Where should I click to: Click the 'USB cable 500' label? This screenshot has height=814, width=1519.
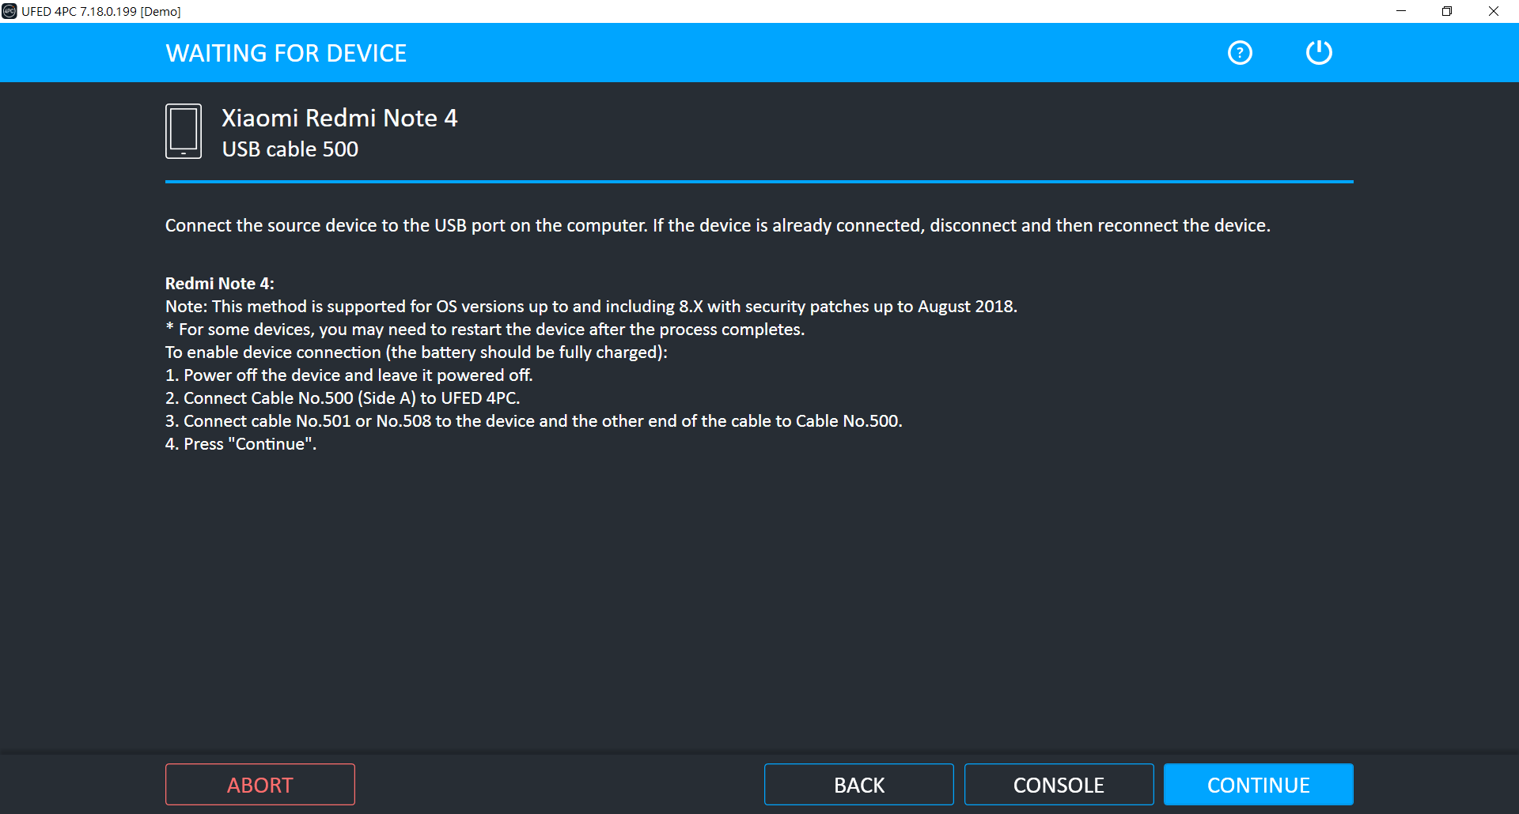pyautogui.click(x=290, y=149)
